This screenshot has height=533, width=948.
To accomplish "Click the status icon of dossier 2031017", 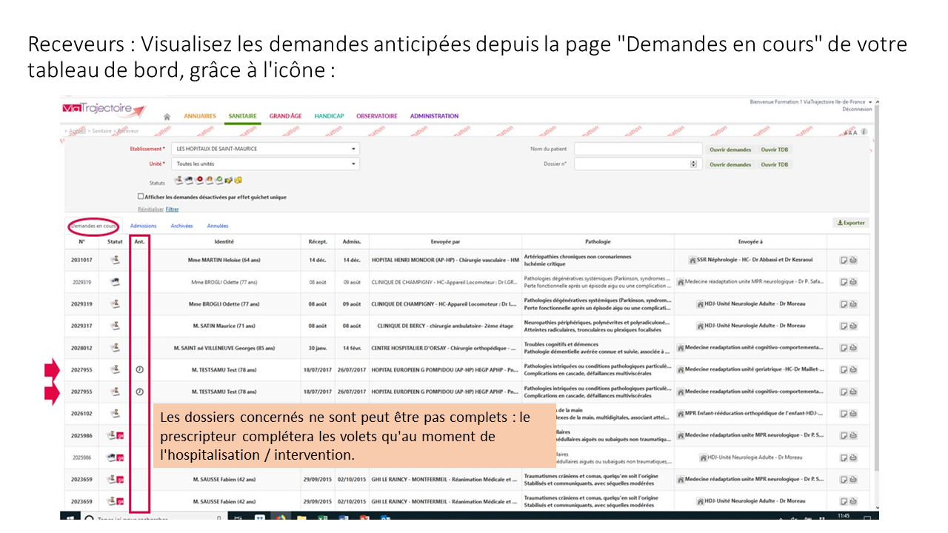I will 115,260.
